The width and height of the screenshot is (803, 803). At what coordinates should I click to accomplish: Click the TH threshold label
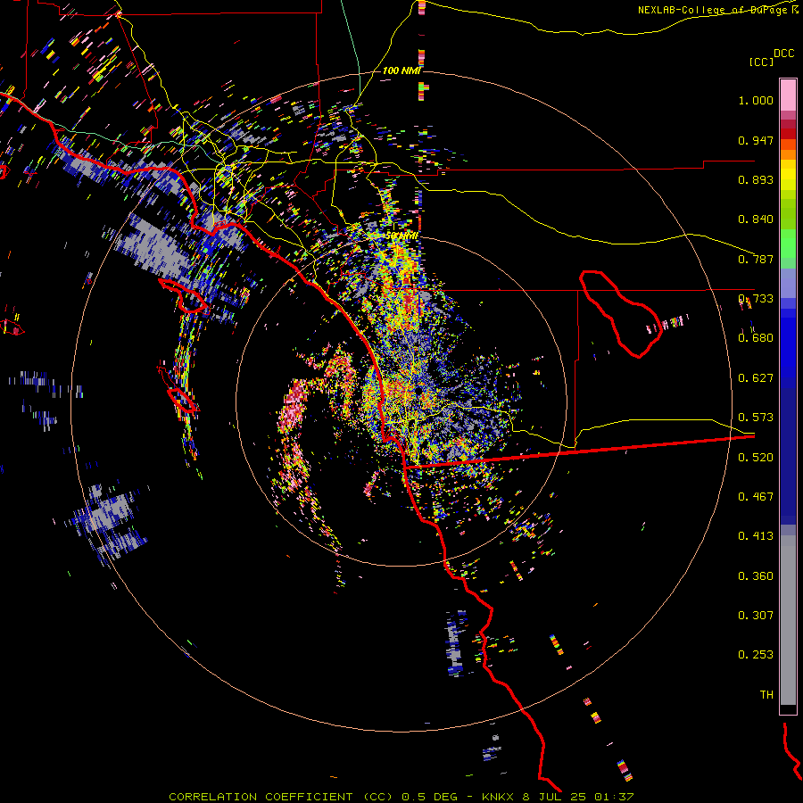pyautogui.click(x=766, y=695)
